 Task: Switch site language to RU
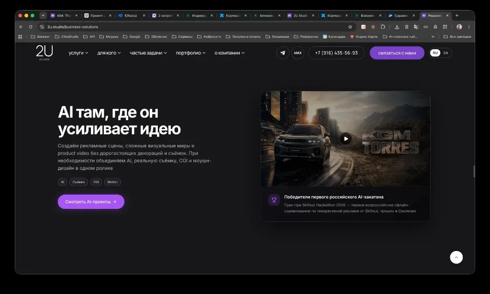tap(435, 53)
